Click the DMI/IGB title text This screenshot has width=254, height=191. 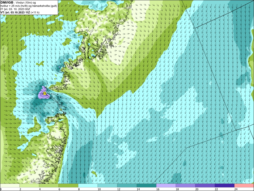(7, 3)
